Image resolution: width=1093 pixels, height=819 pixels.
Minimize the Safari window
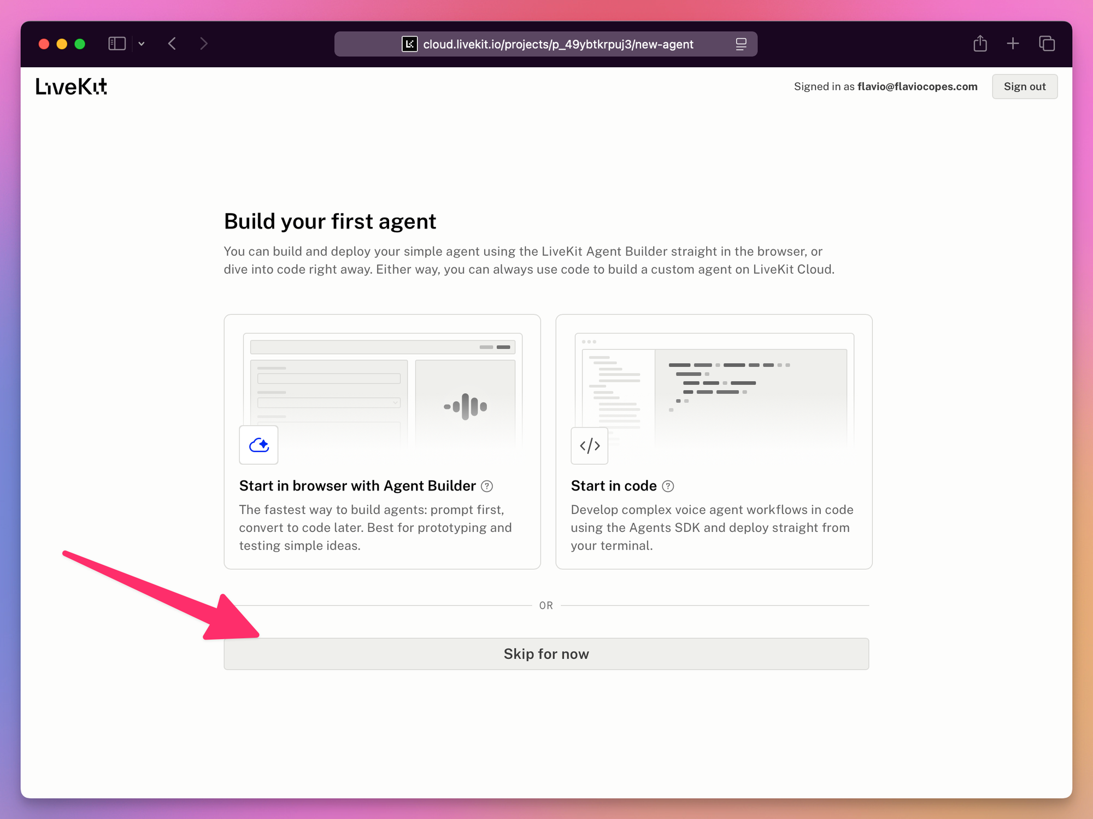tap(62, 44)
